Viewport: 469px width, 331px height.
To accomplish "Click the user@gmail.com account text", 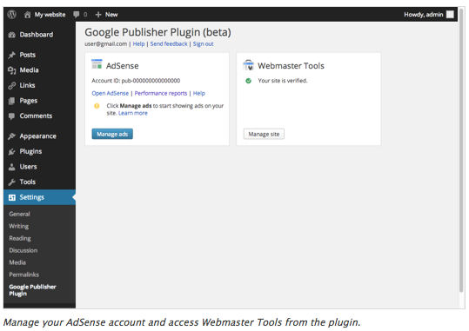I will (x=106, y=44).
